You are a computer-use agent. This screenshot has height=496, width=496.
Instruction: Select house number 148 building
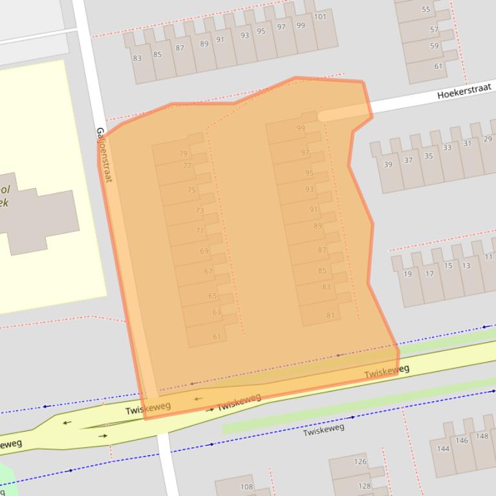pos(482,436)
